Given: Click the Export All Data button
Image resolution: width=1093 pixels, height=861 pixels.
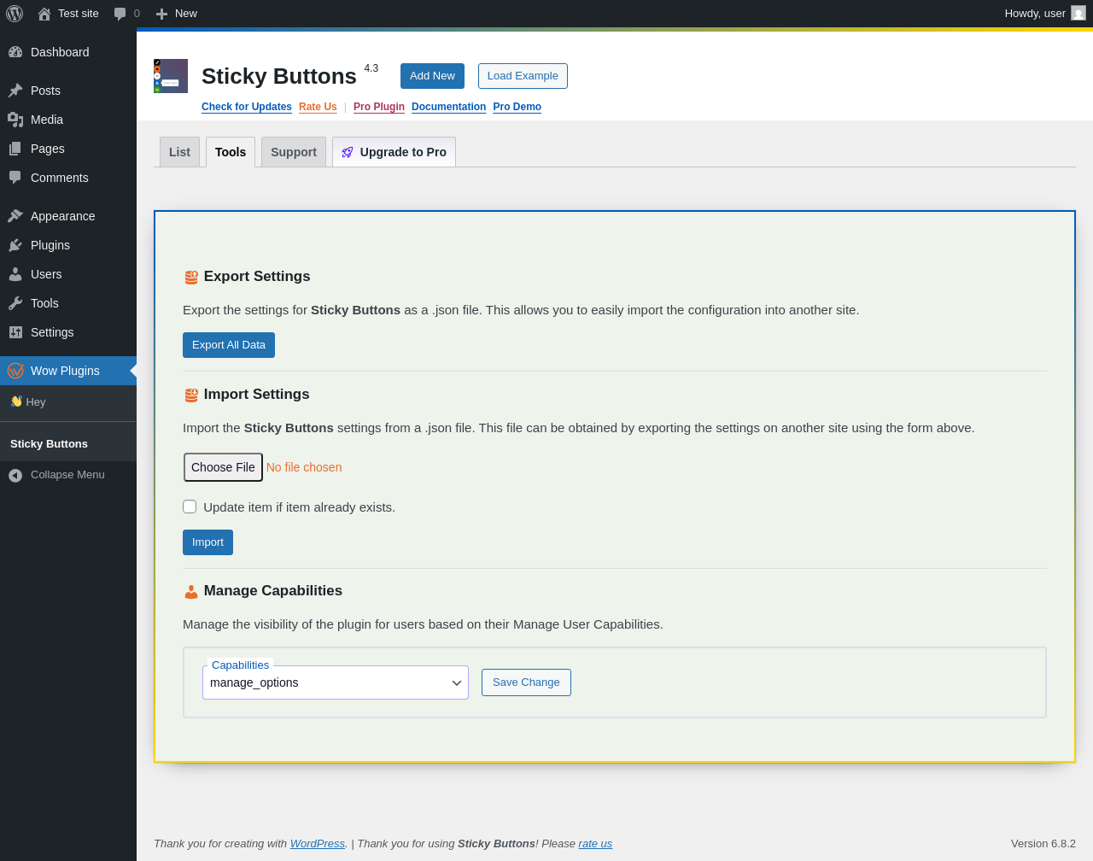Looking at the screenshot, I should click(229, 345).
